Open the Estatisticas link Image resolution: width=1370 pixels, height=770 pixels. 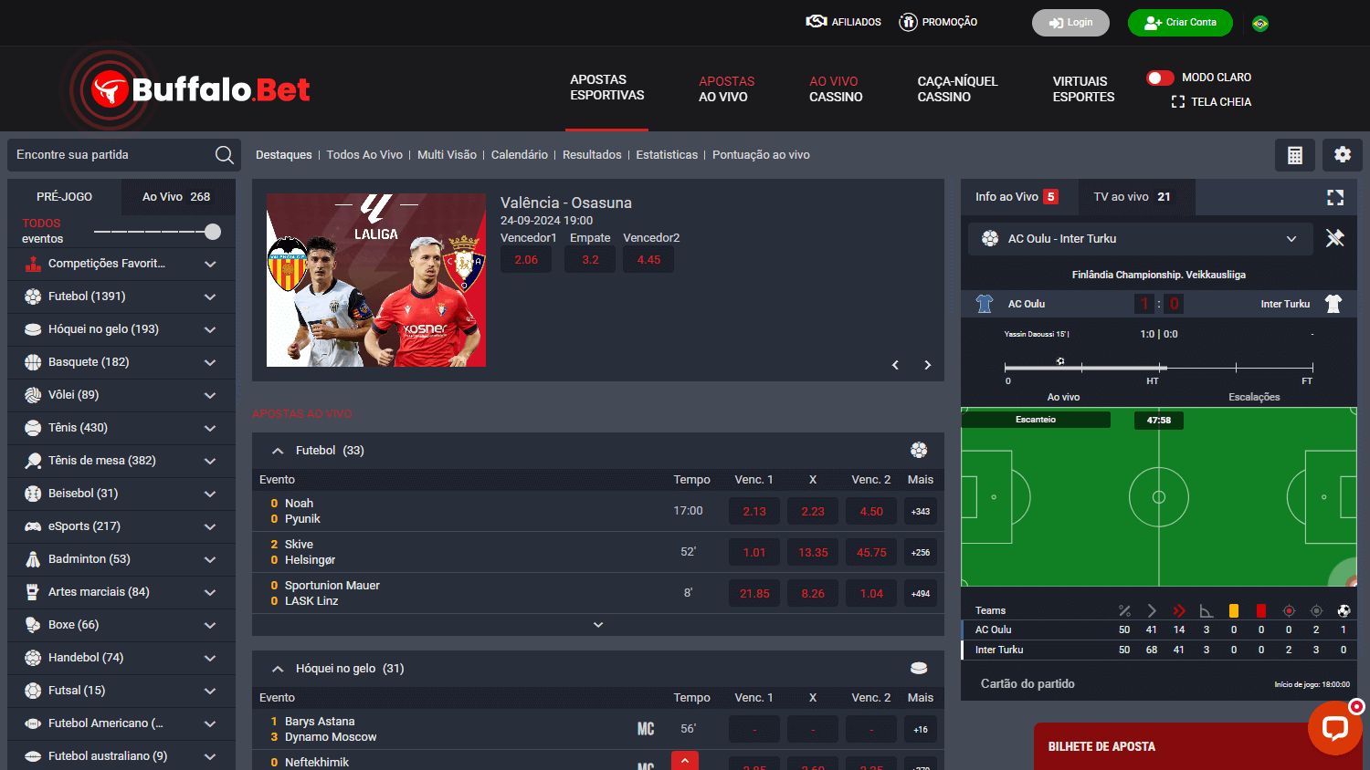pyautogui.click(x=667, y=155)
